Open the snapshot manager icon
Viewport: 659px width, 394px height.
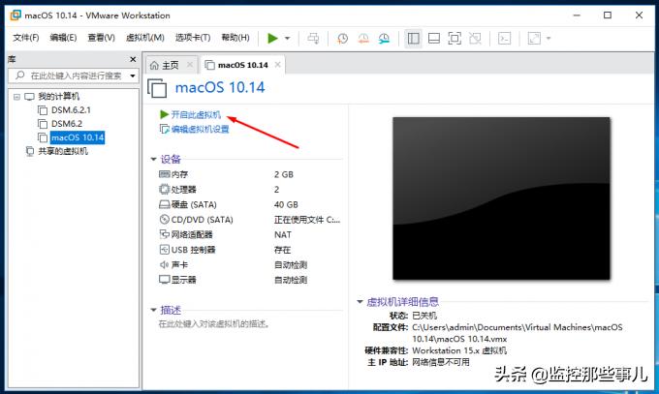click(384, 39)
